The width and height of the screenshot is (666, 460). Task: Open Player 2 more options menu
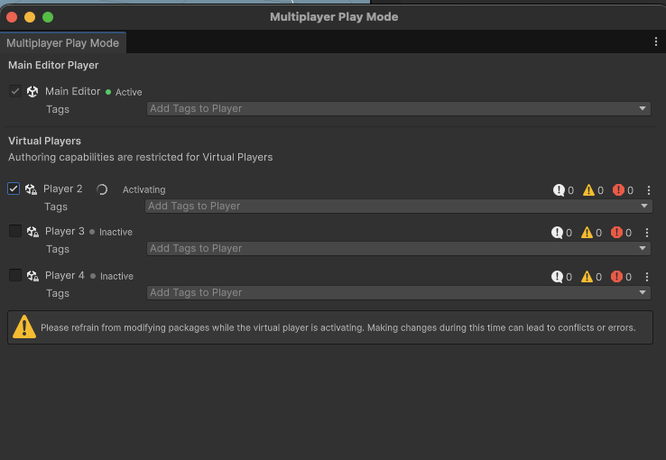[x=649, y=190]
